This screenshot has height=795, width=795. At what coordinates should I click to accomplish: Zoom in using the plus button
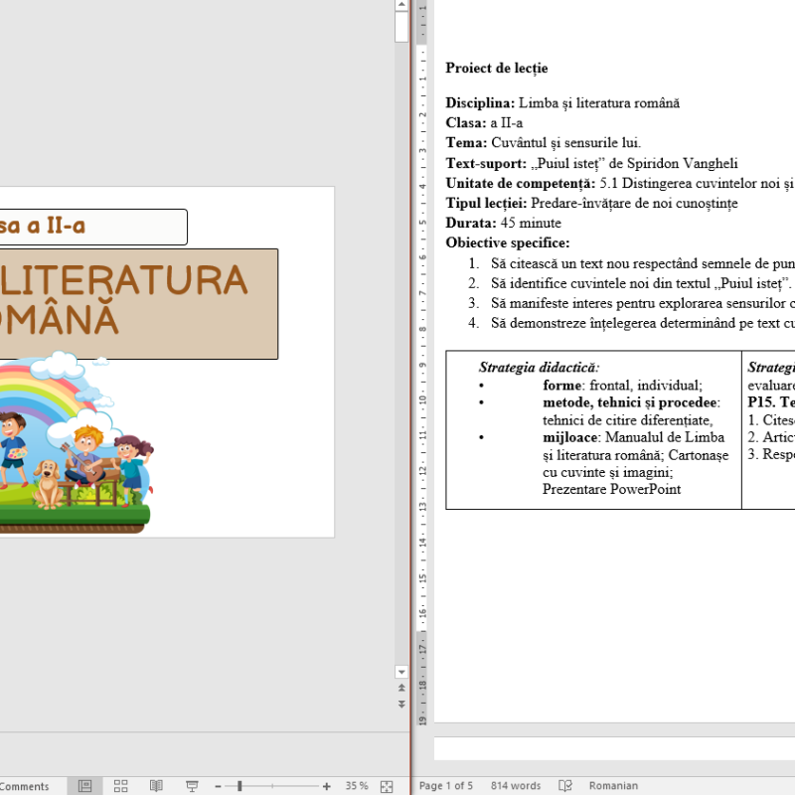click(x=326, y=786)
